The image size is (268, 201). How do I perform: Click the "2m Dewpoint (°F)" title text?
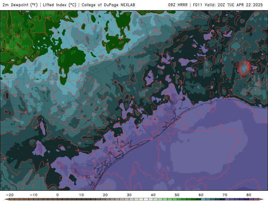20,5
